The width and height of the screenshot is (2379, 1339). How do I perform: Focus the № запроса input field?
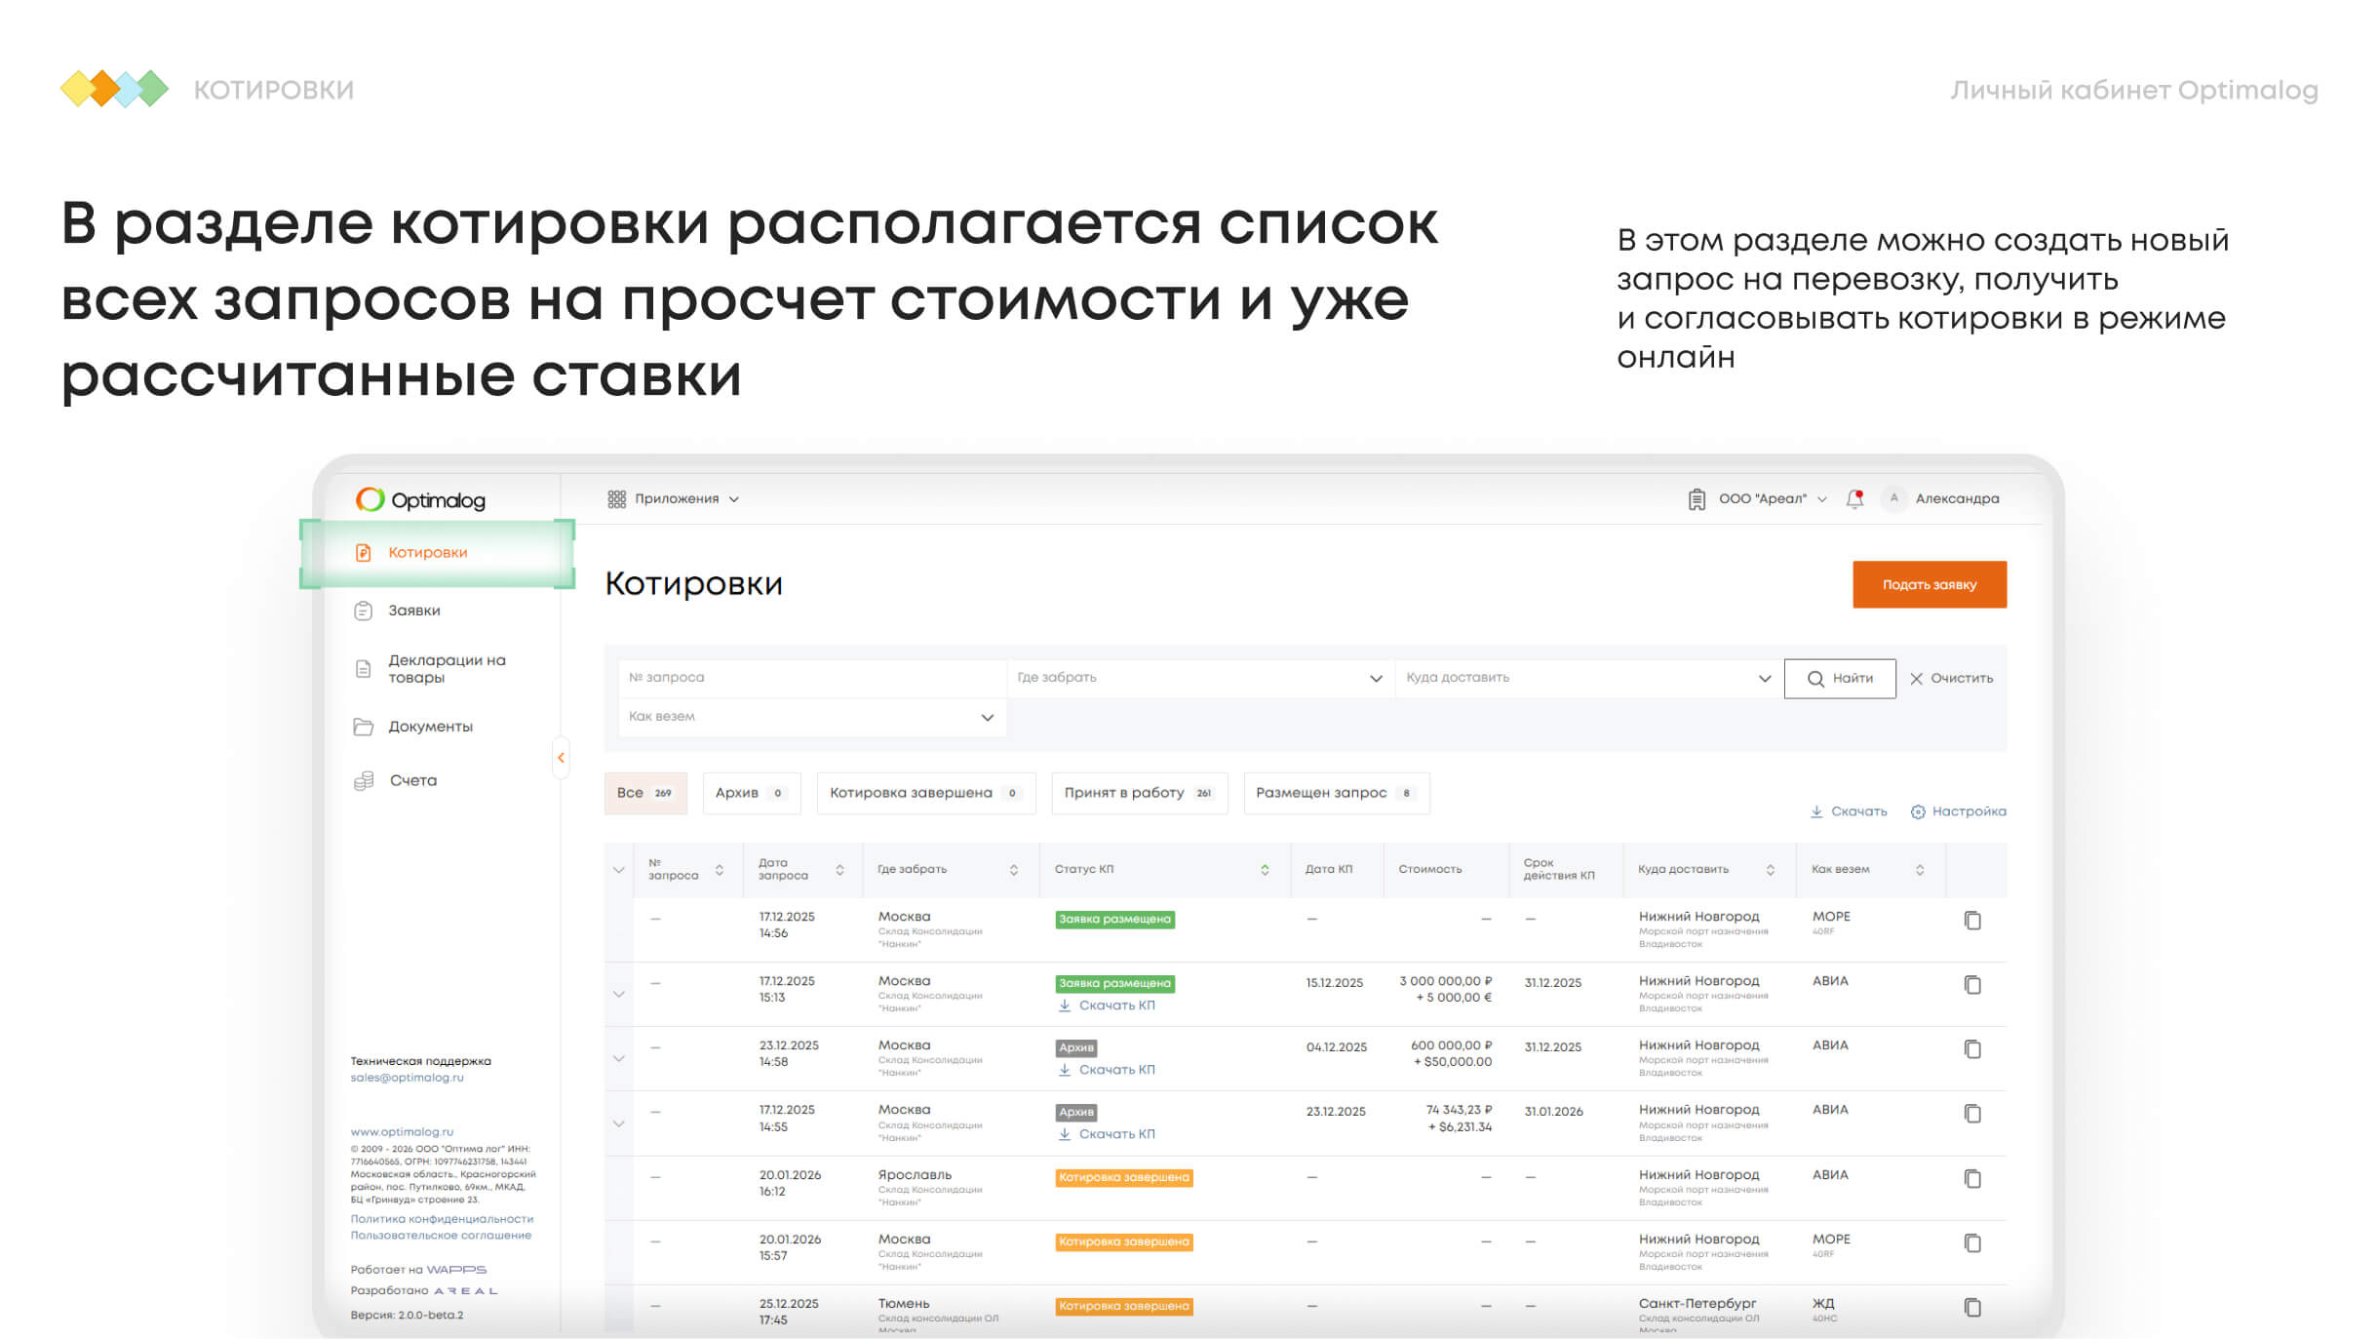(x=809, y=678)
